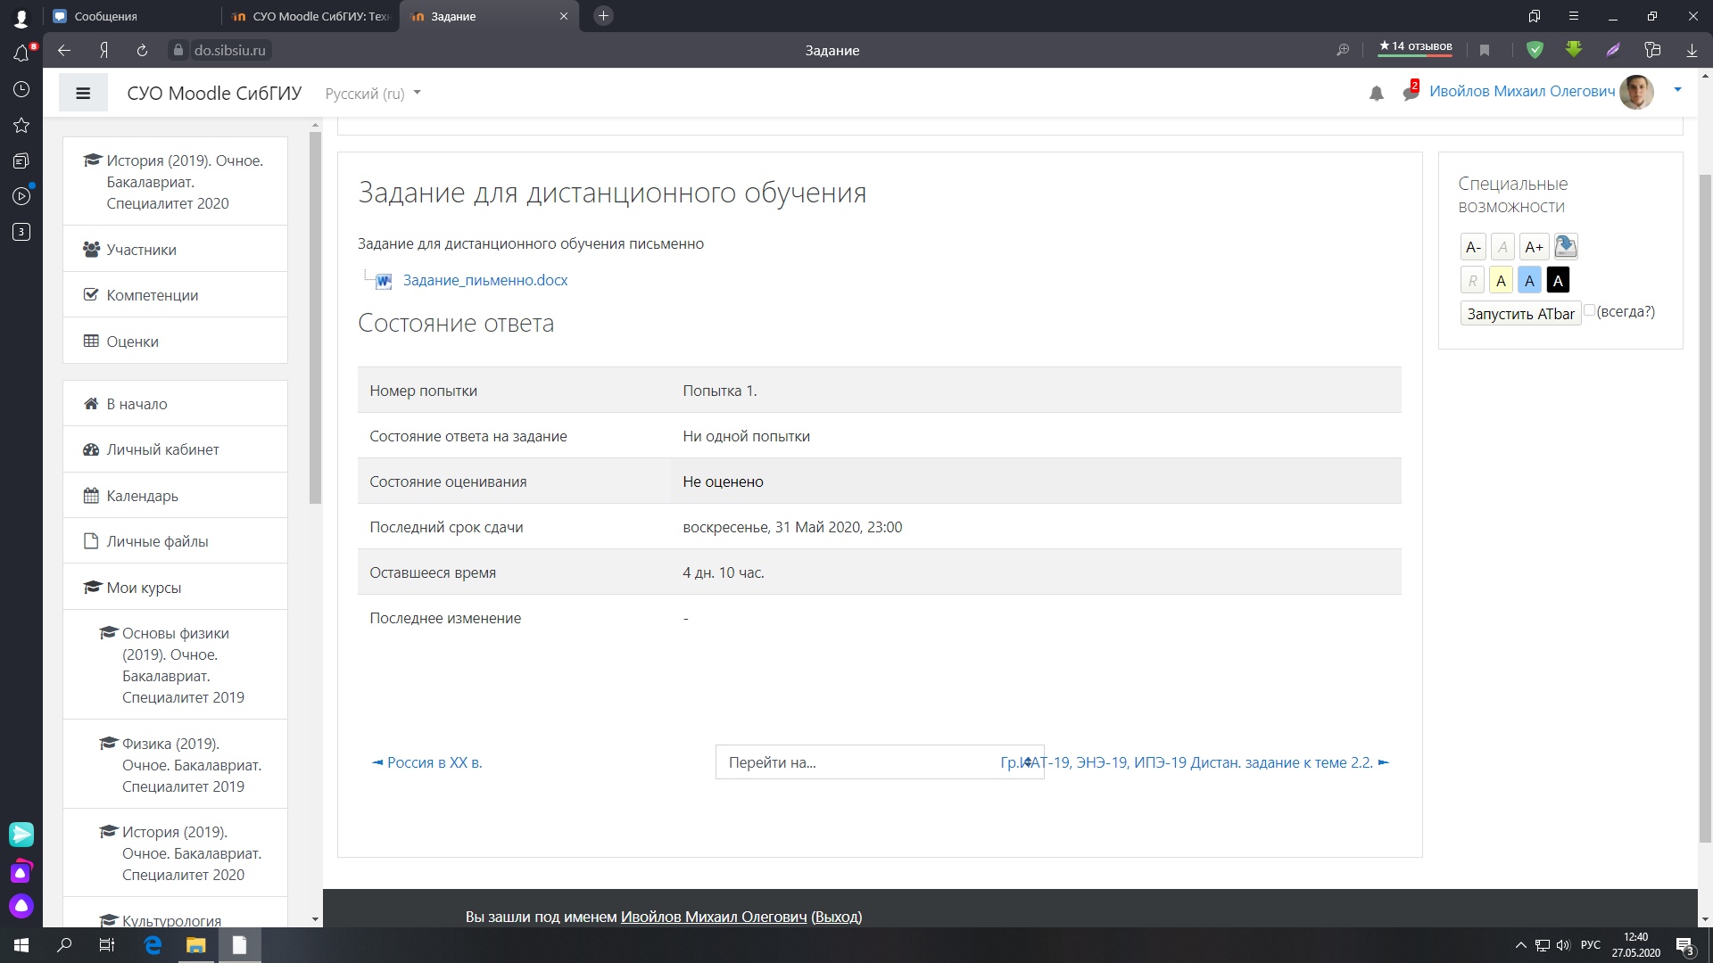The image size is (1713, 963).
Task: Select the blue A colour scheme
Action: [1529, 281]
